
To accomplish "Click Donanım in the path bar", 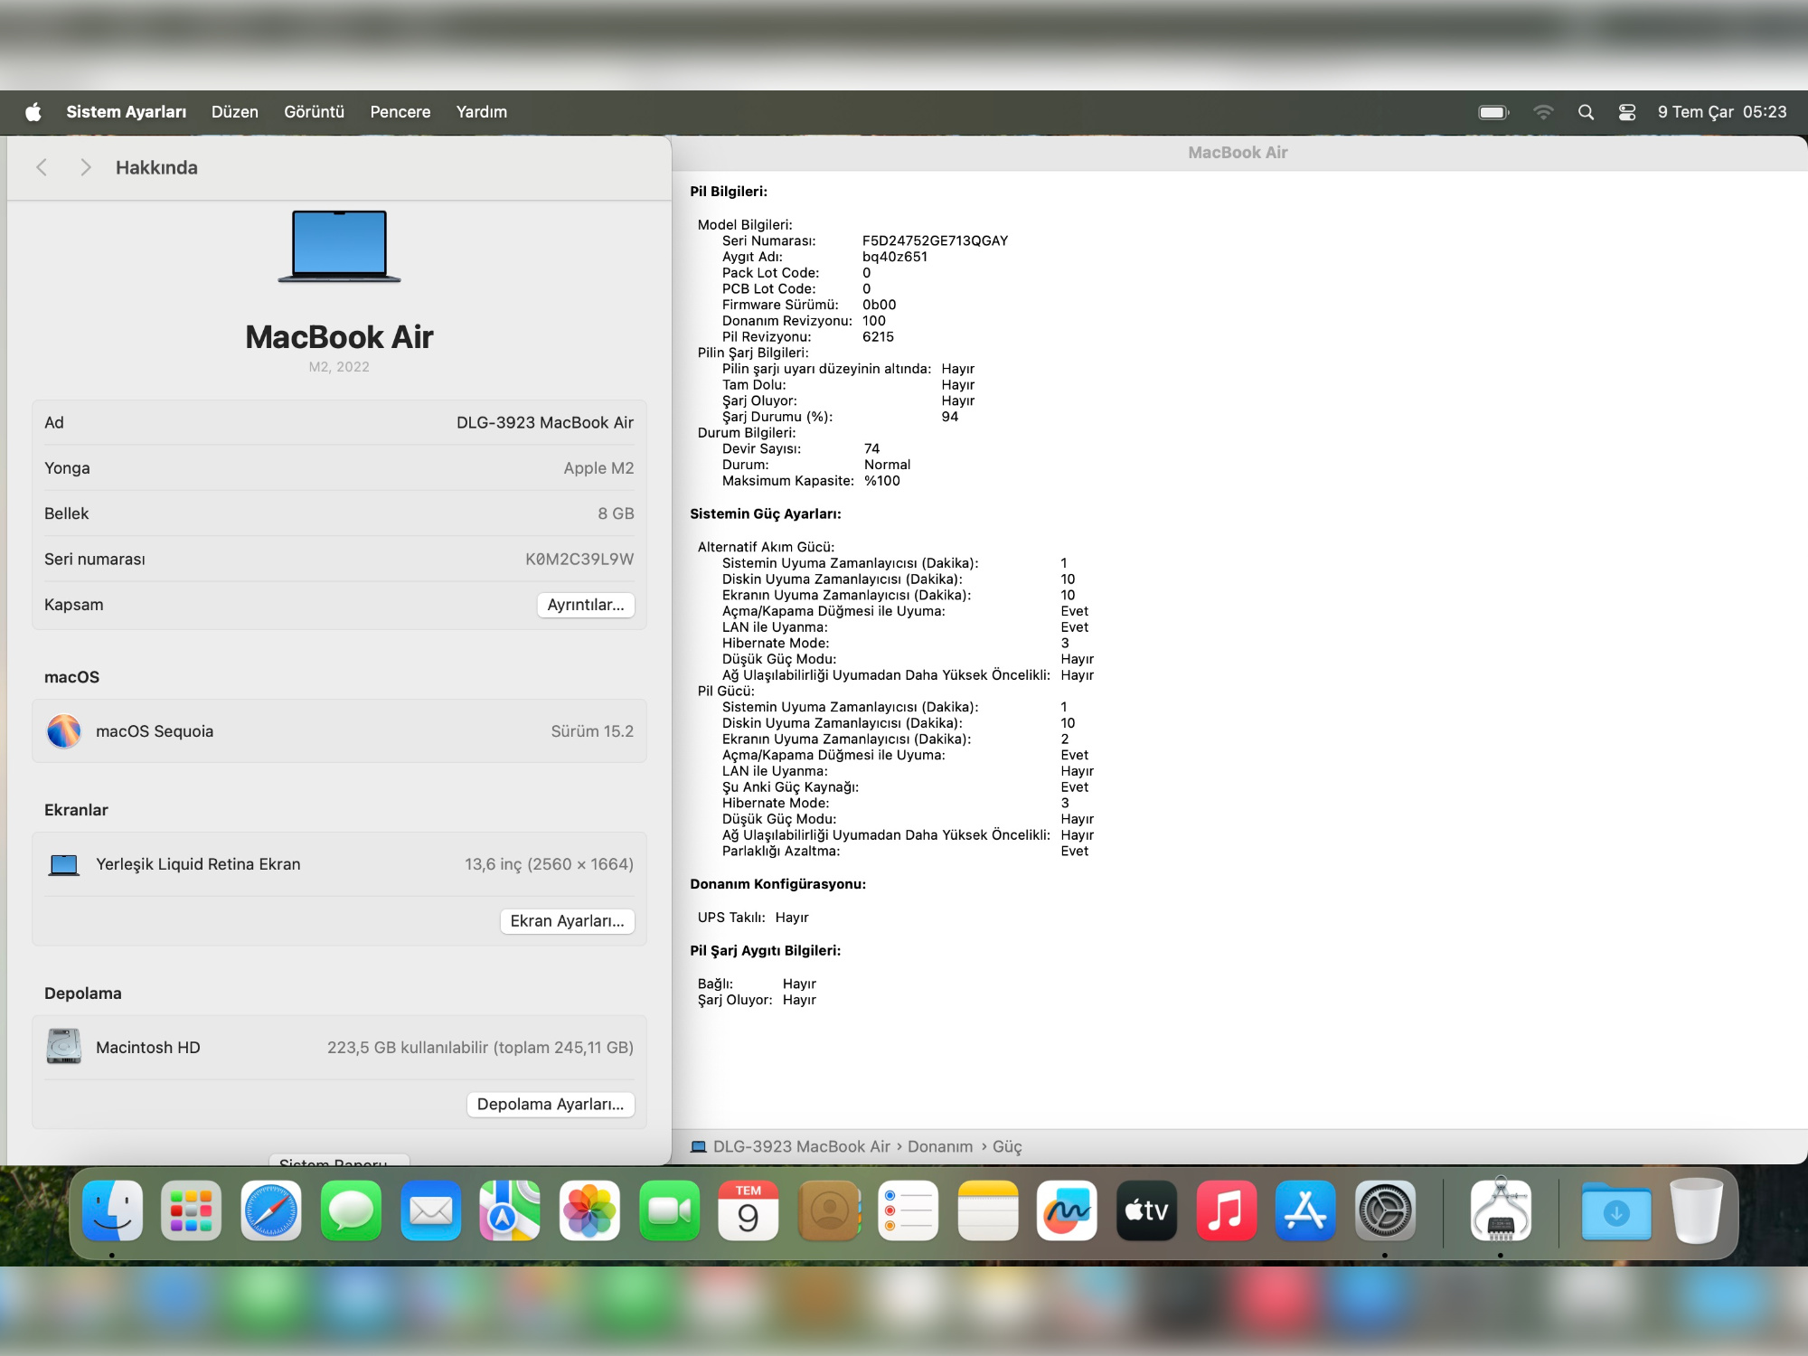I will pyautogui.click(x=940, y=1146).
